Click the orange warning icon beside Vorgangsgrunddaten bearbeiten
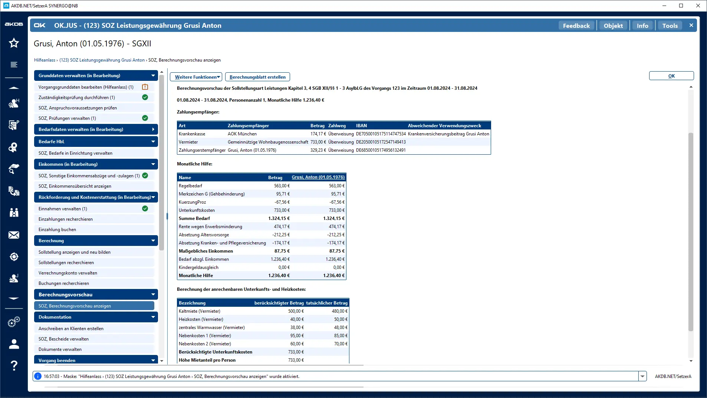 (x=145, y=87)
